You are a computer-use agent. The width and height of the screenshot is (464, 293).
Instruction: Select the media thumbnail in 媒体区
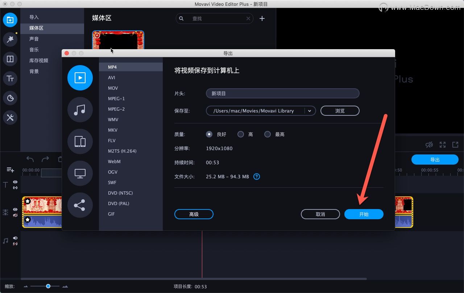tap(118, 40)
